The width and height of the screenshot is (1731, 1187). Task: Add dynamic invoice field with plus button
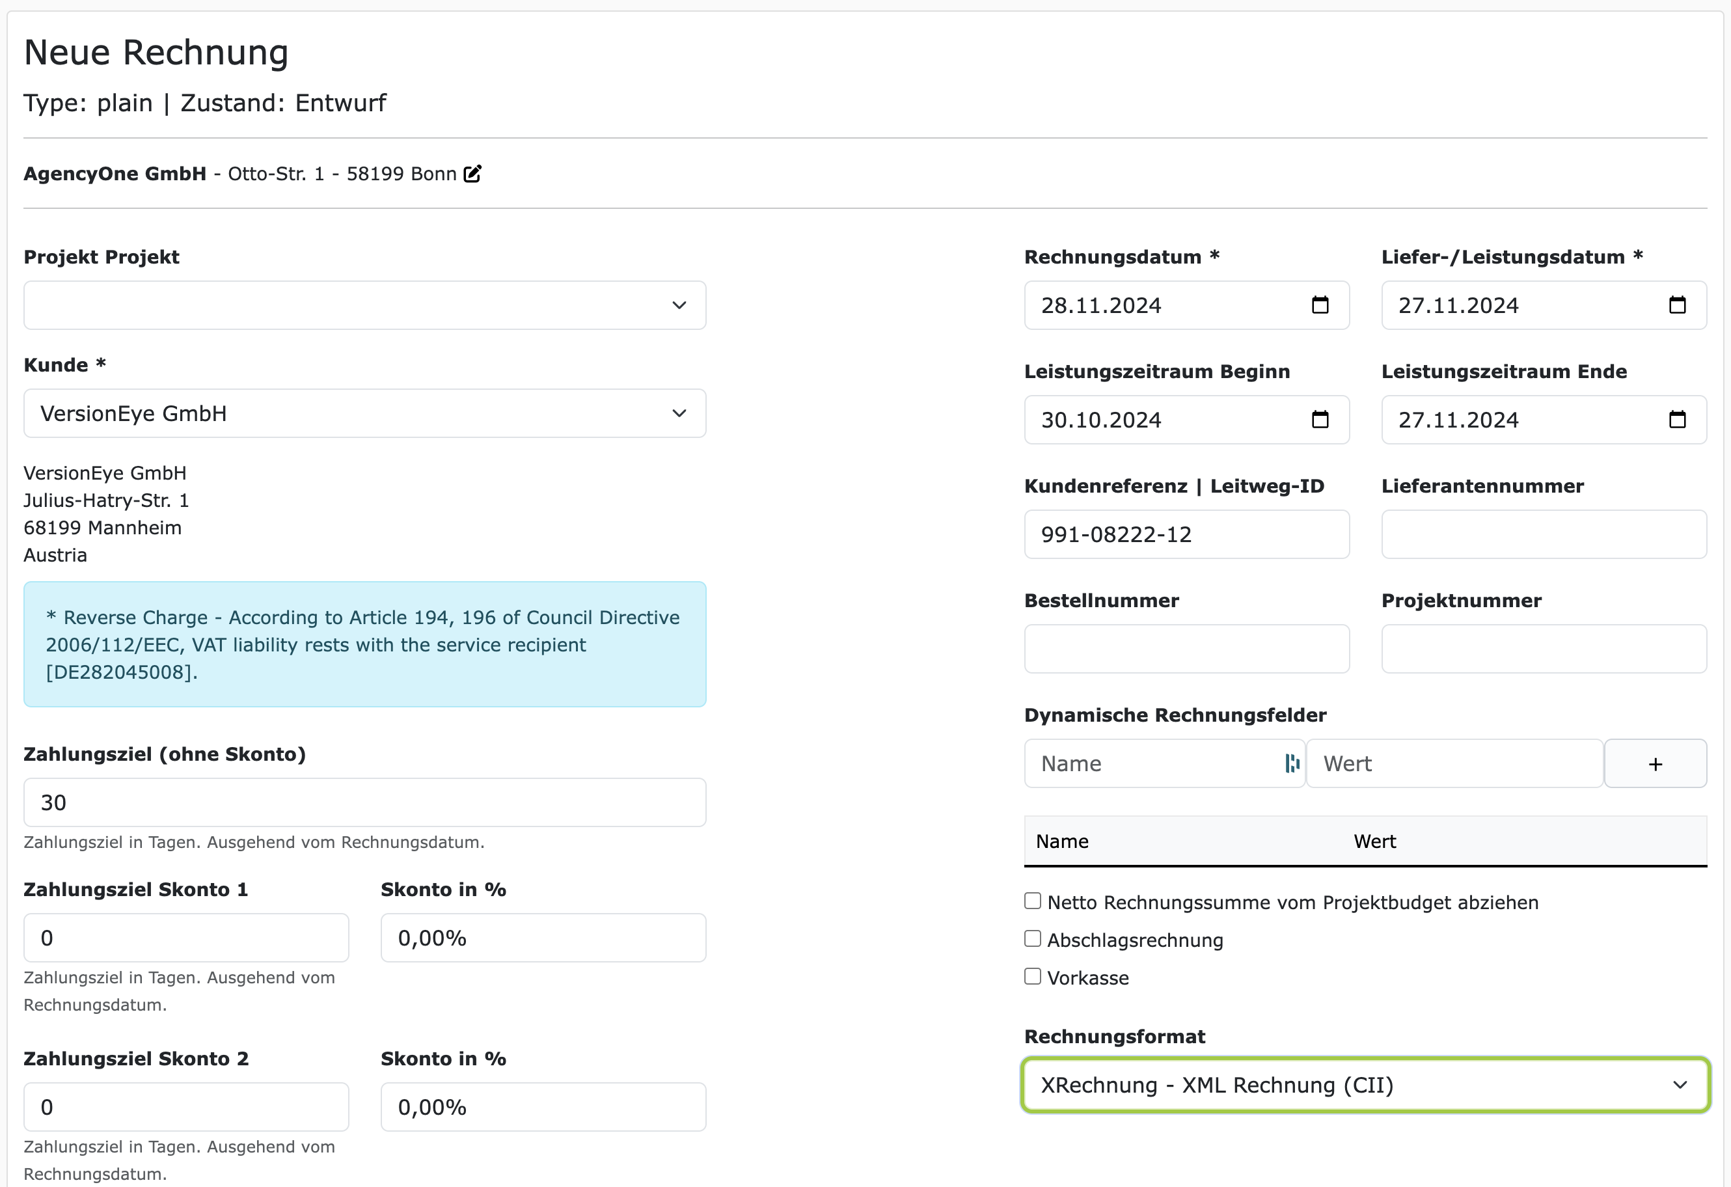(1654, 764)
